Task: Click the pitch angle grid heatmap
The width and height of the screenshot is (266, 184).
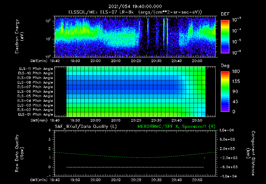Action: (136, 91)
